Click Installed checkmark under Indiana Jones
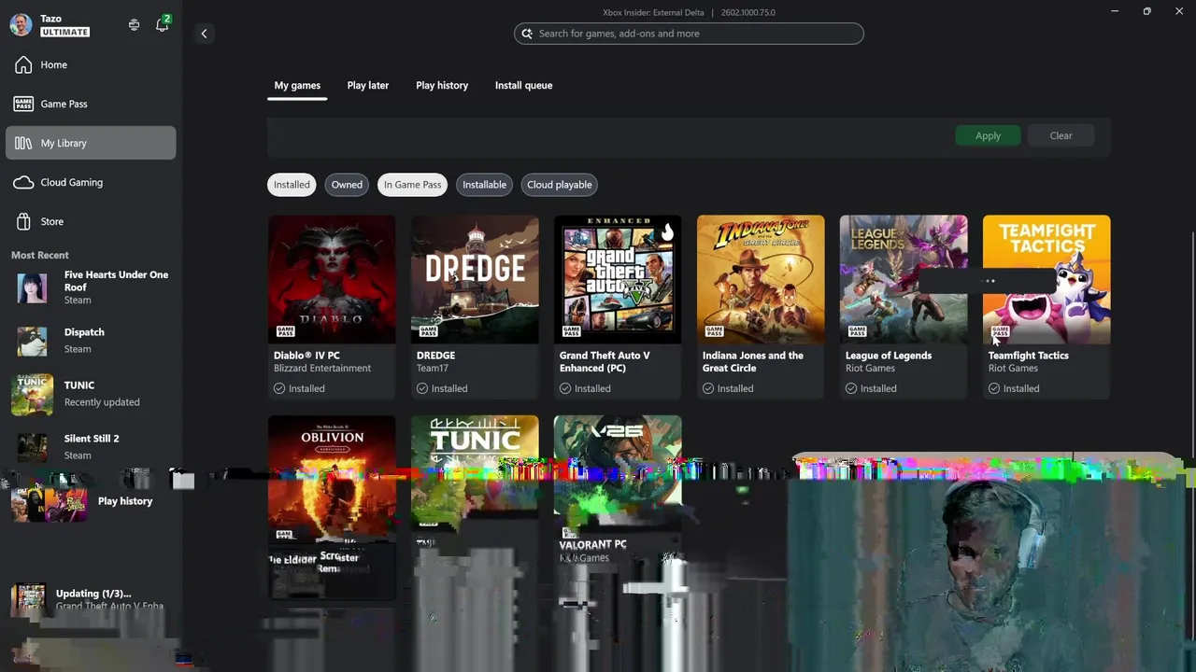 (708, 388)
